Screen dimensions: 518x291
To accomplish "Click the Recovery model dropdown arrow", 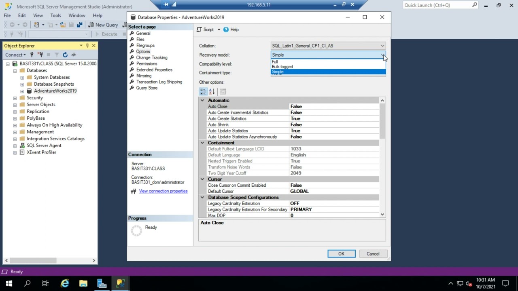I will click(x=382, y=55).
